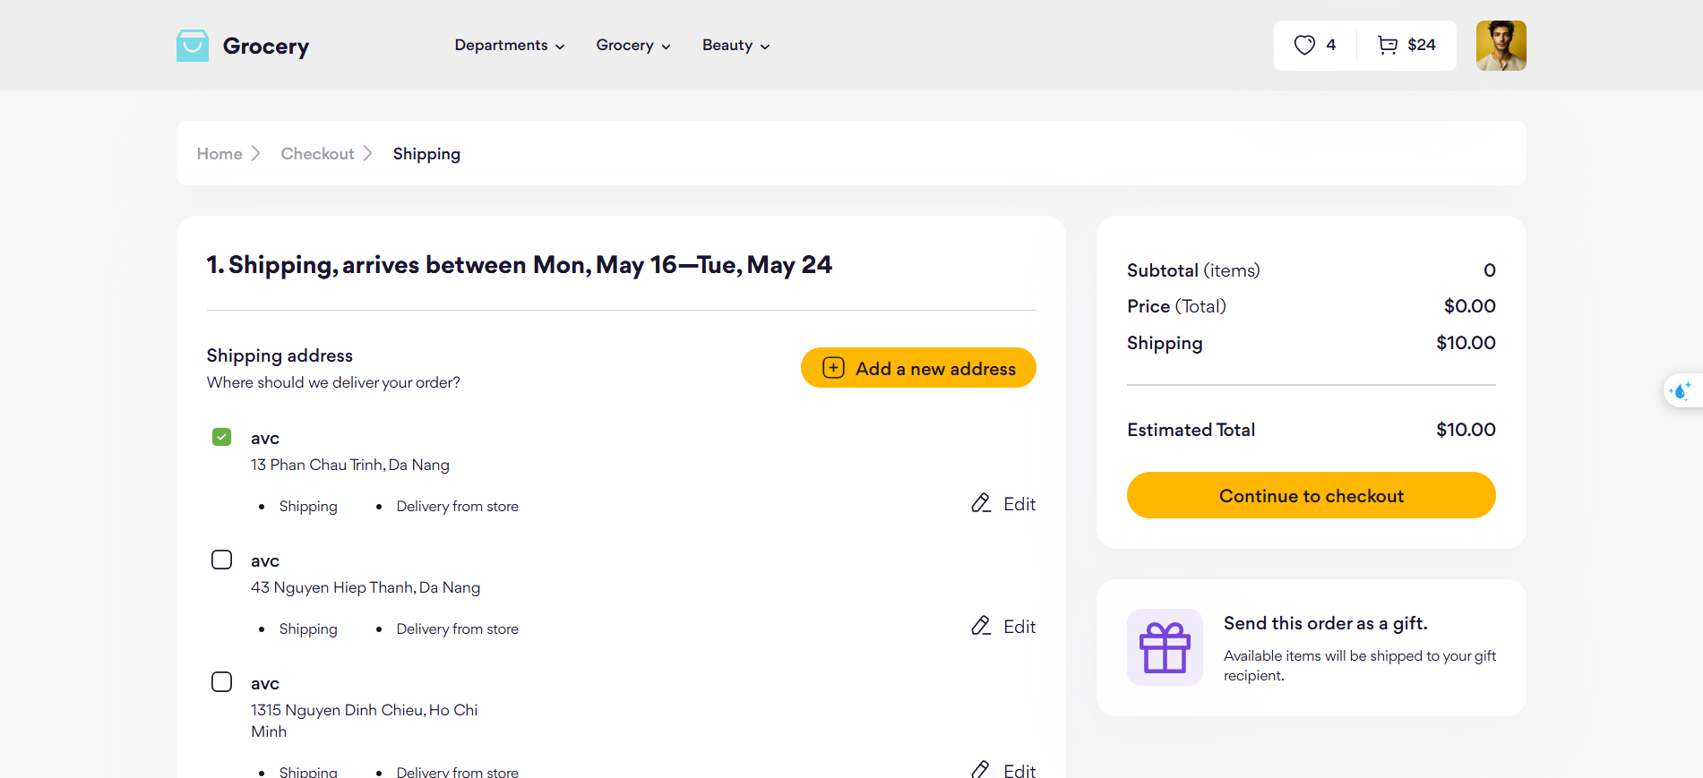Image resolution: width=1703 pixels, height=778 pixels.
Task: Click the Shipping breadcrumb
Action: click(x=426, y=154)
